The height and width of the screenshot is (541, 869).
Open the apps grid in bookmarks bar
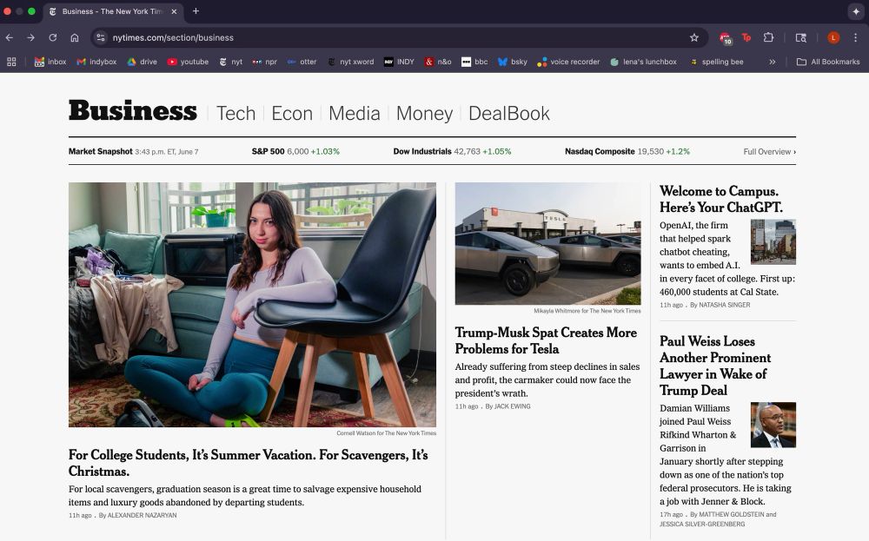pyautogui.click(x=11, y=62)
